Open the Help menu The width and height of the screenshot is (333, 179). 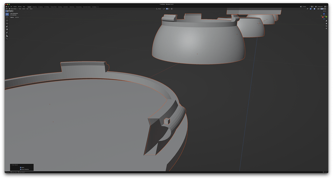tap(24, 6)
